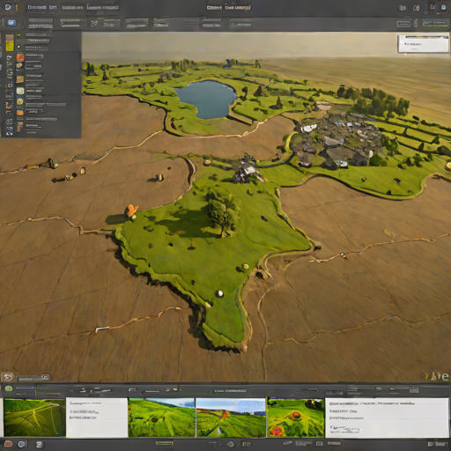Select the round orange brush icon in the side panel
Viewport: 451px width, 451px height.
20,57
